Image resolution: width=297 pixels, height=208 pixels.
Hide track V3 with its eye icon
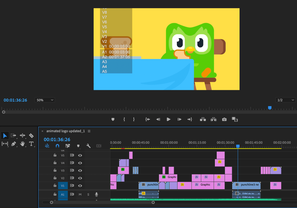80,170
